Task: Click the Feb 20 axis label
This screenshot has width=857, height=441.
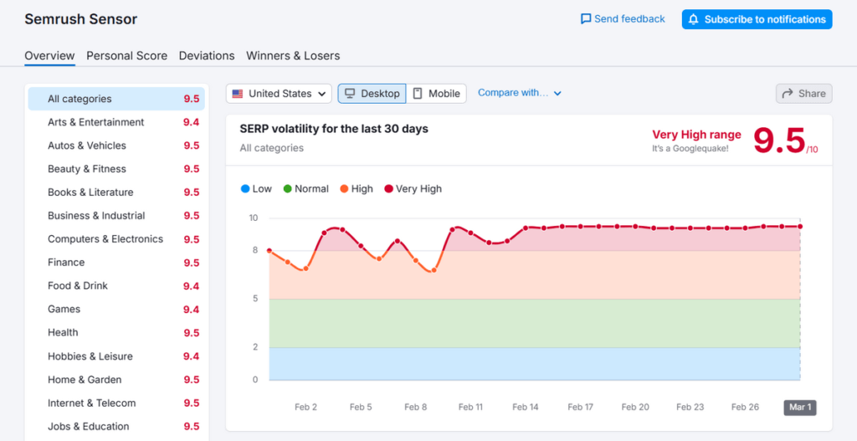Action: (x=636, y=408)
